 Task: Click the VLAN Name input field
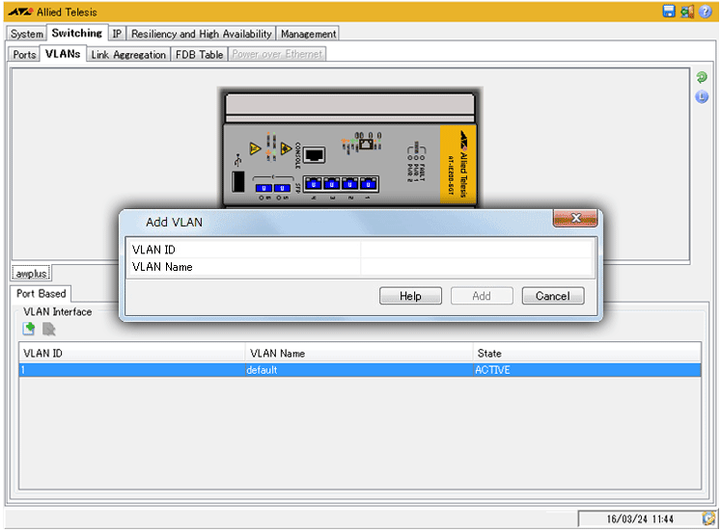point(478,267)
